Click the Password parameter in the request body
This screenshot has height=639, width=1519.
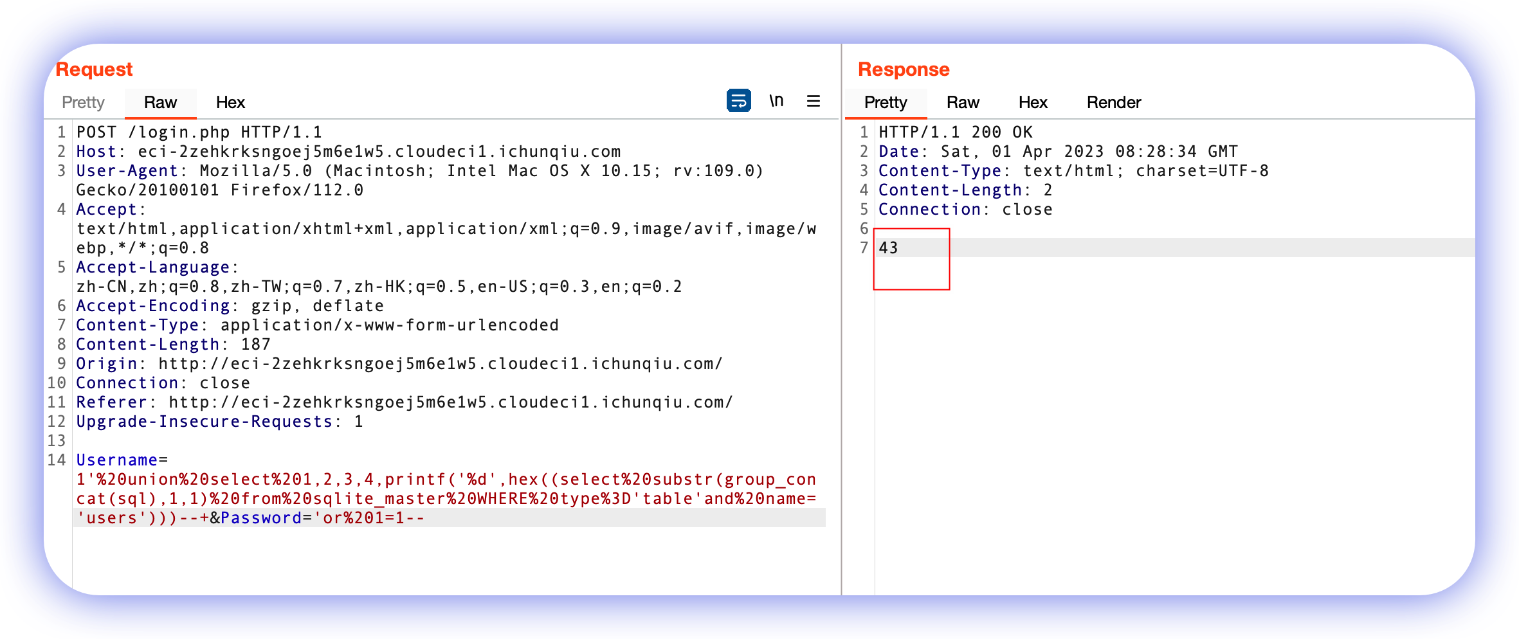[261, 518]
